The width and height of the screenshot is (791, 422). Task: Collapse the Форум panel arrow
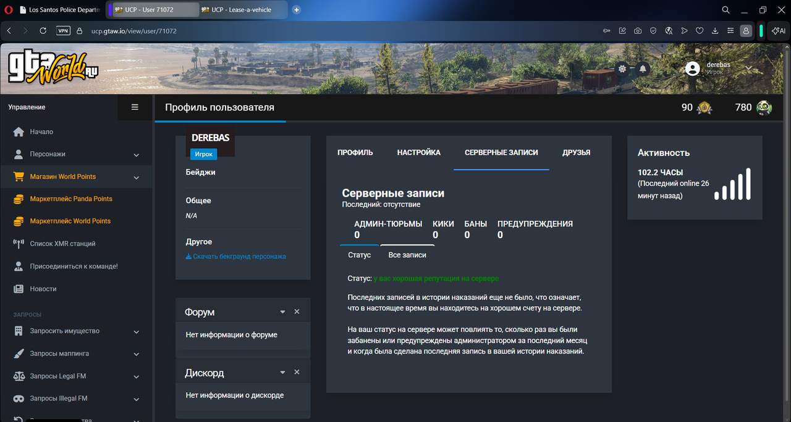pyautogui.click(x=282, y=312)
